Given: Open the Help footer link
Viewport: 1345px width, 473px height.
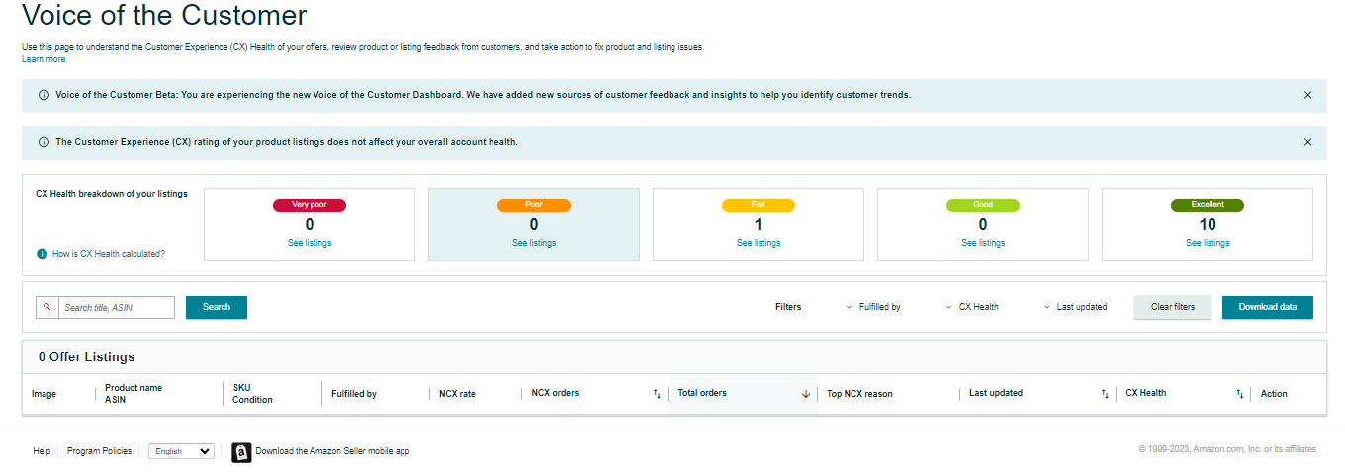Looking at the screenshot, I should coord(42,451).
